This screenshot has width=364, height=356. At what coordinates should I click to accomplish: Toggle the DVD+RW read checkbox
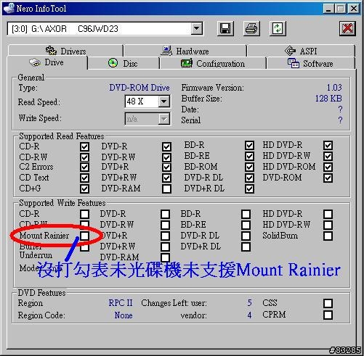[166, 178]
